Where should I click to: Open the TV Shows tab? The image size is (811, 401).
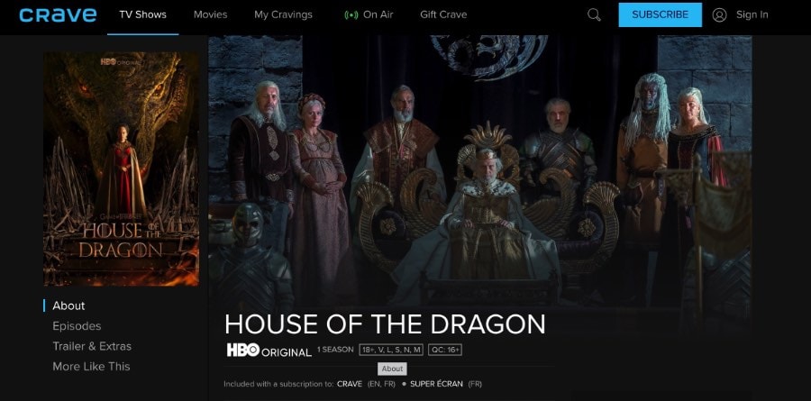point(142,14)
